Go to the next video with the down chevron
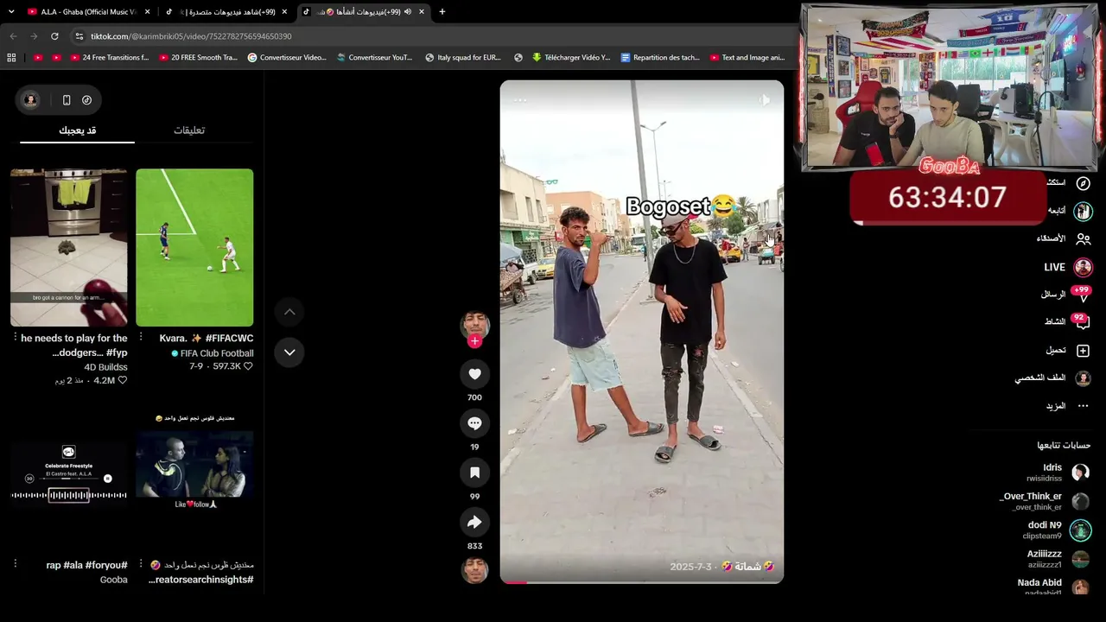Image resolution: width=1106 pixels, height=622 pixels. [289, 352]
